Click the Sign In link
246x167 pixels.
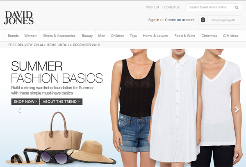tap(154, 20)
